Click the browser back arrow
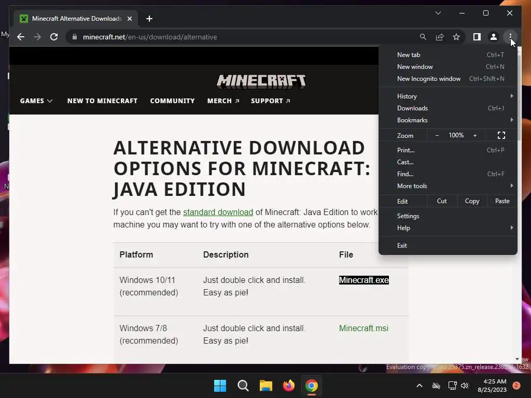This screenshot has height=398, width=531. [21, 37]
